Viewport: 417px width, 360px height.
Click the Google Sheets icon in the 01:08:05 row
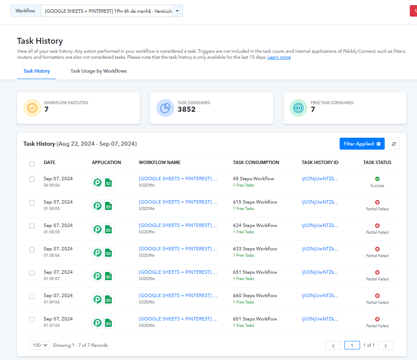tap(108, 206)
